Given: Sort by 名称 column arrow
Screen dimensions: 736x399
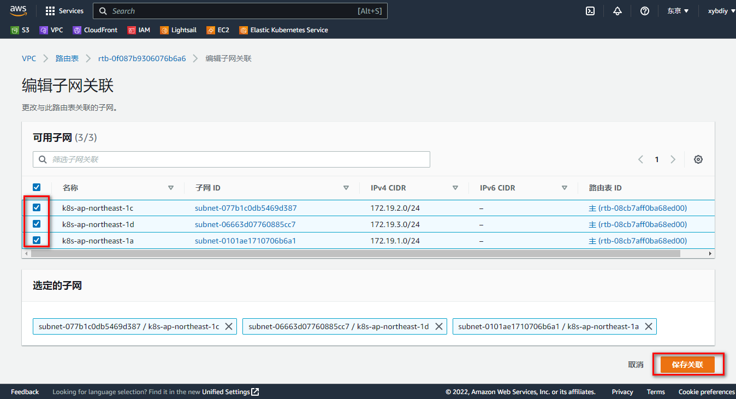Looking at the screenshot, I should (171, 188).
